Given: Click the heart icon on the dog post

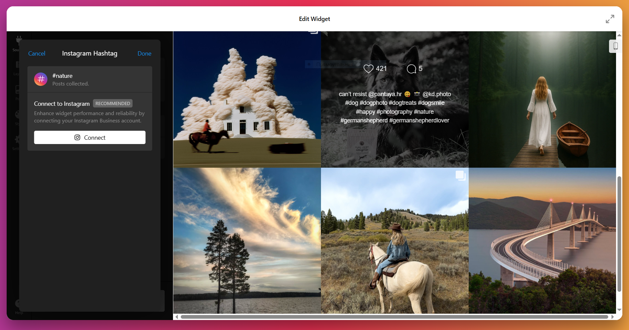Looking at the screenshot, I should click(x=368, y=69).
